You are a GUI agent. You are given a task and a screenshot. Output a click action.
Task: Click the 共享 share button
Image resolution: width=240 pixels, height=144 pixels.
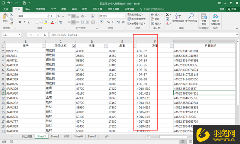coord(232,9)
